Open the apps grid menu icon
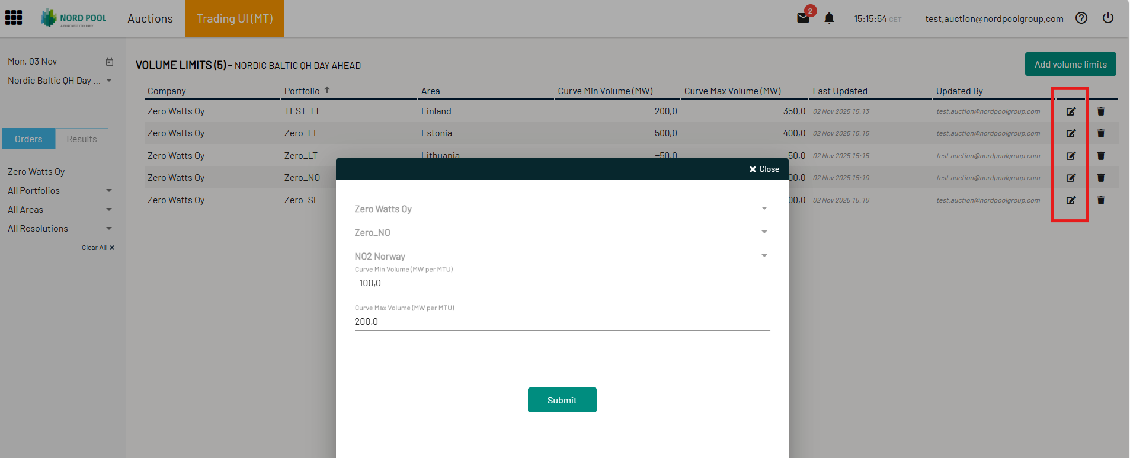The height and width of the screenshot is (458, 1130). (x=14, y=18)
